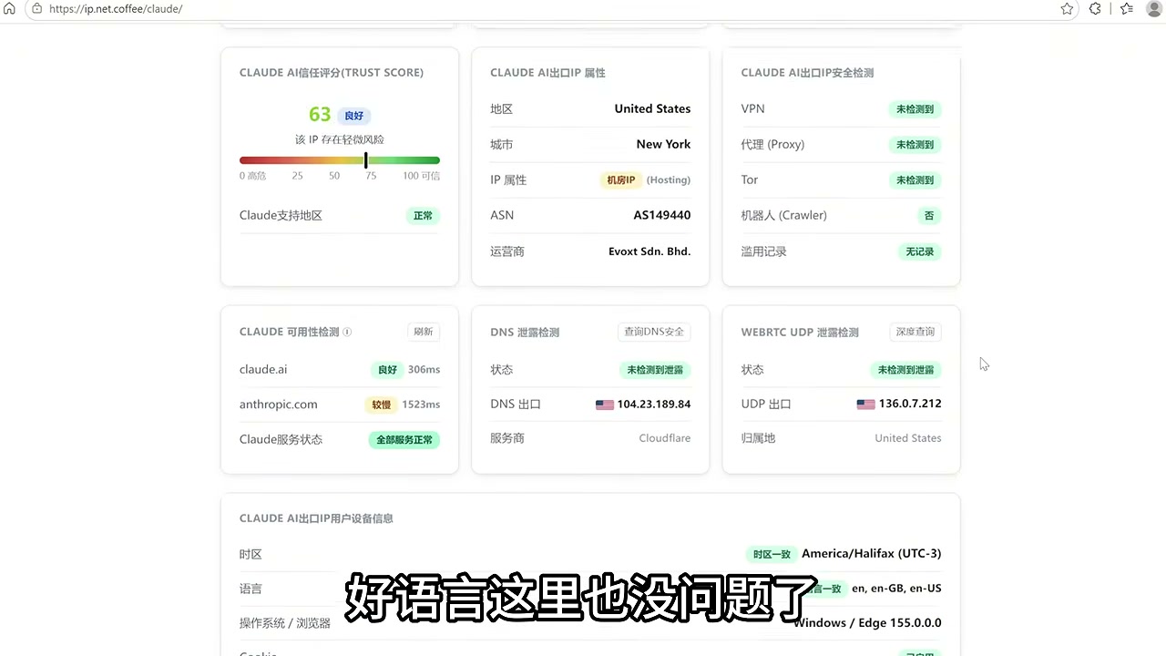Click the 查询DNS安全 button
This screenshot has height=656, width=1166.
pos(654,332)
